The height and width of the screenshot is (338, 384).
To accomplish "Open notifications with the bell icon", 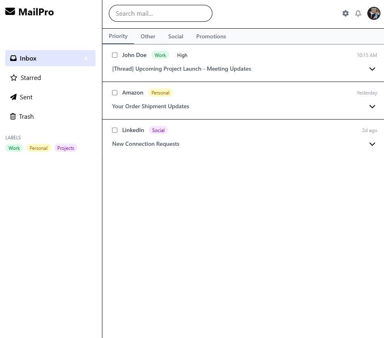I will click(x=358, y=13).
